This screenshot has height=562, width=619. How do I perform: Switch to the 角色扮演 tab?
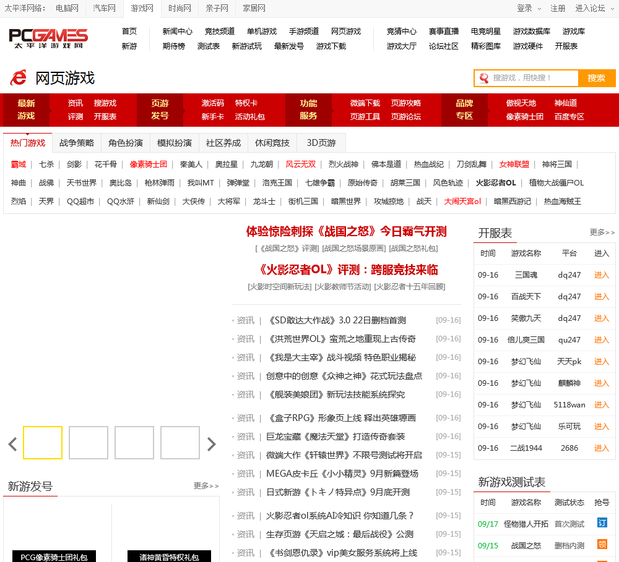pos(126,143)
